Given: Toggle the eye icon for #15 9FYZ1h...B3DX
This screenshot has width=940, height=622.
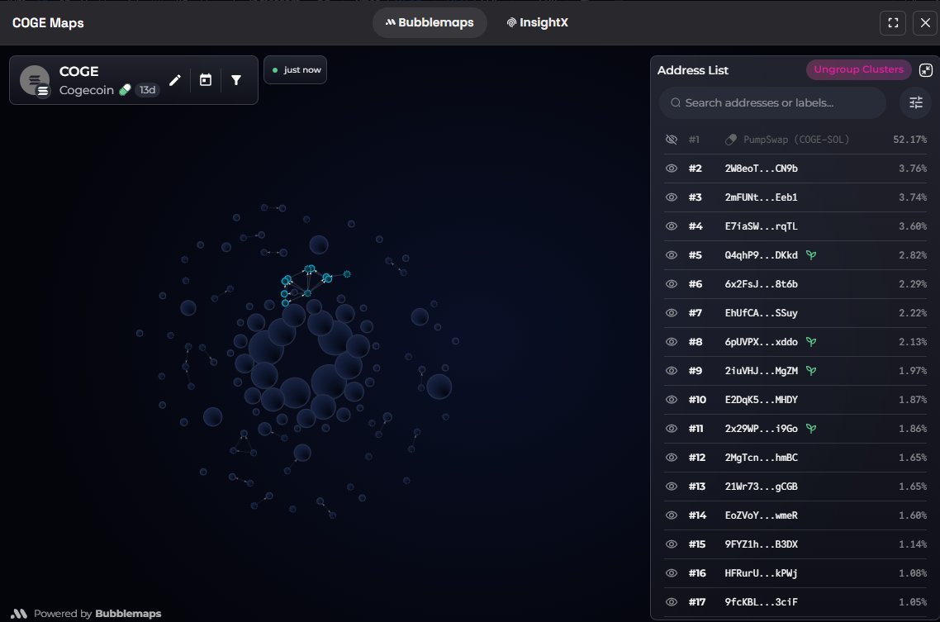Looking at the screenshot, I should [x=672, y=544].
